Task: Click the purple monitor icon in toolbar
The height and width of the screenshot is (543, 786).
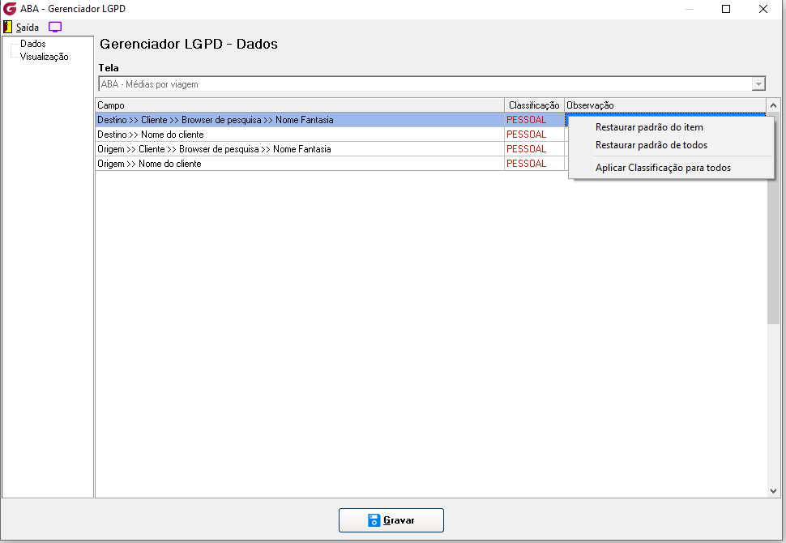Action: (54, 27)
